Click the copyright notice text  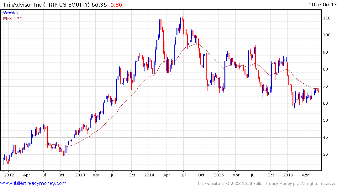(x=266, y=184)
